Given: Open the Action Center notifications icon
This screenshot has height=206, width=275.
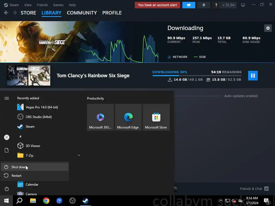Looking at the screenshot, I should coord(266,201).
